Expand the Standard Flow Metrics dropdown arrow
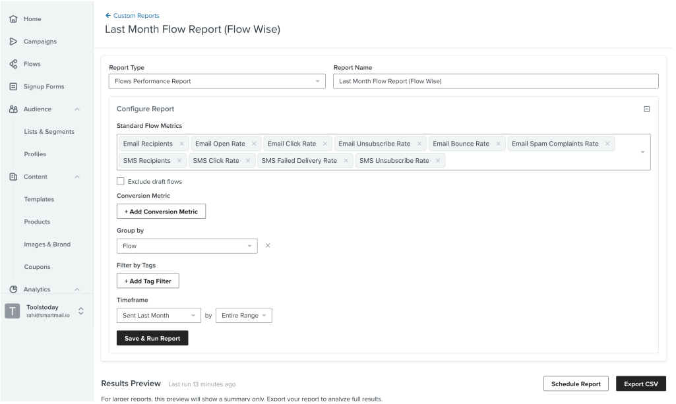Image resolution: width=676 pixels, height=404 pixels. [642, 152]
